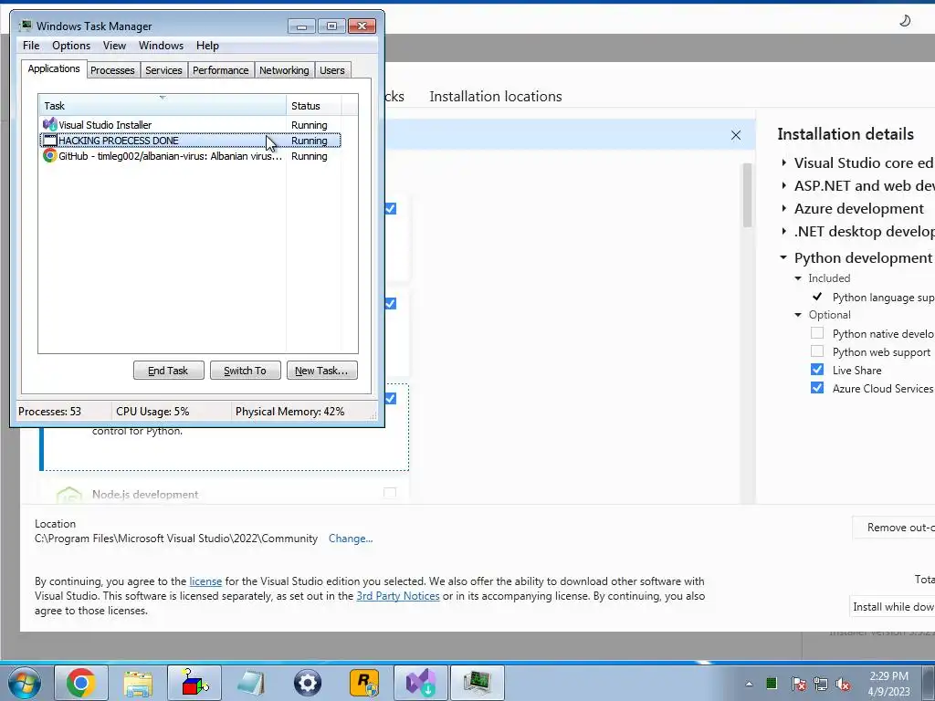935x701 pixels.
Task: Open the notepad icon on the taskbar
Action: click(251, 683)
